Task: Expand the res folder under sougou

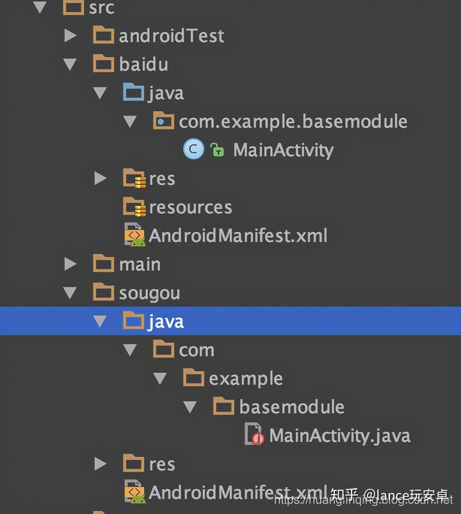Action: click(101, 464)
